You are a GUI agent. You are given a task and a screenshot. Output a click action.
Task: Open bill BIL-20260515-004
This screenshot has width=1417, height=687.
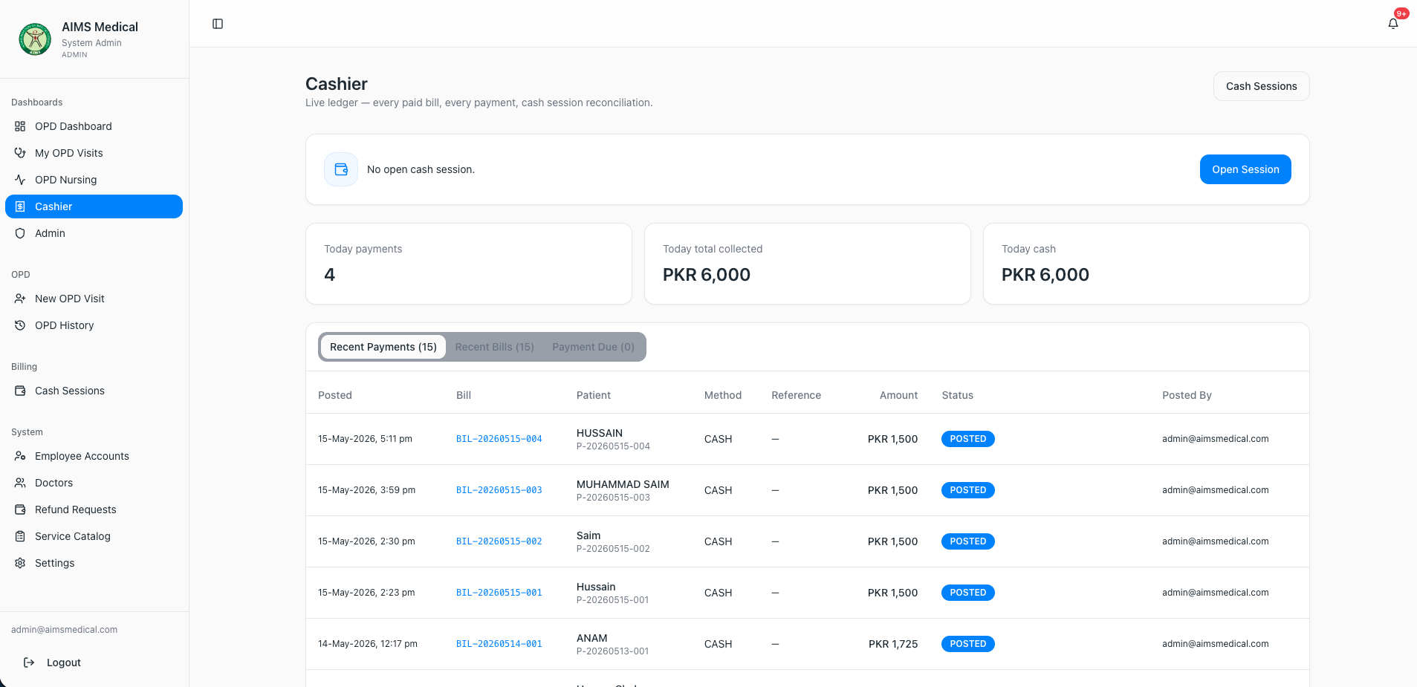pos(499,439)
